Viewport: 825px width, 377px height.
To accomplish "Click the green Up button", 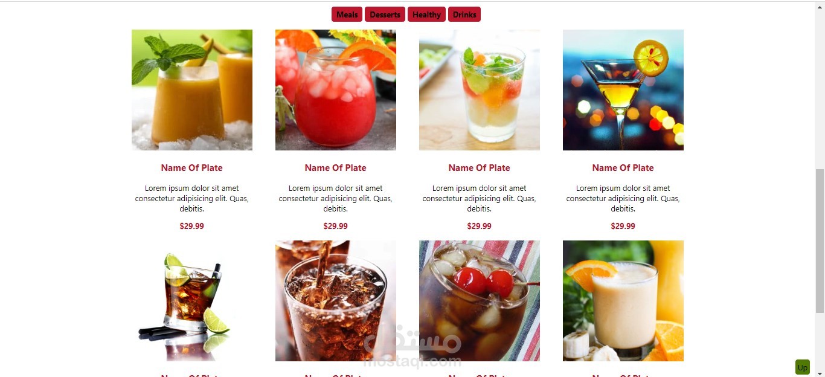I will [x=802, y=367].
